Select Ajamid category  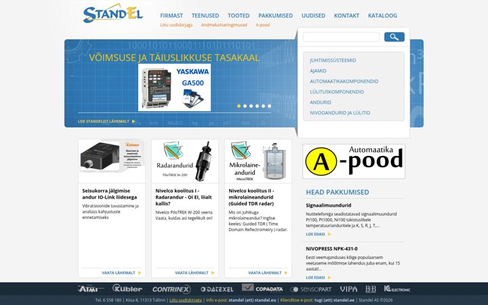point(318,71)
